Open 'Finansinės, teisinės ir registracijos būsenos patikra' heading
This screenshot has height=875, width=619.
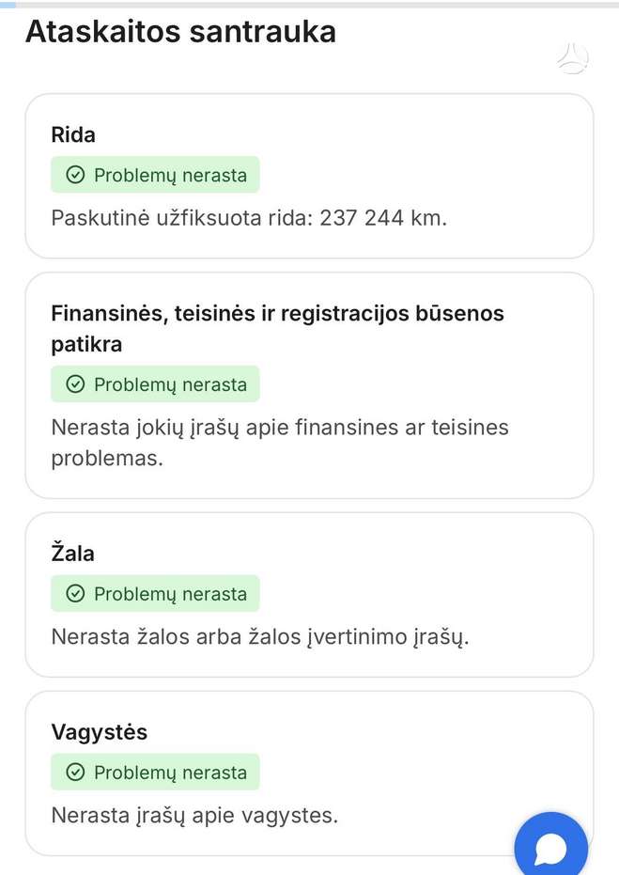[277, 329]
